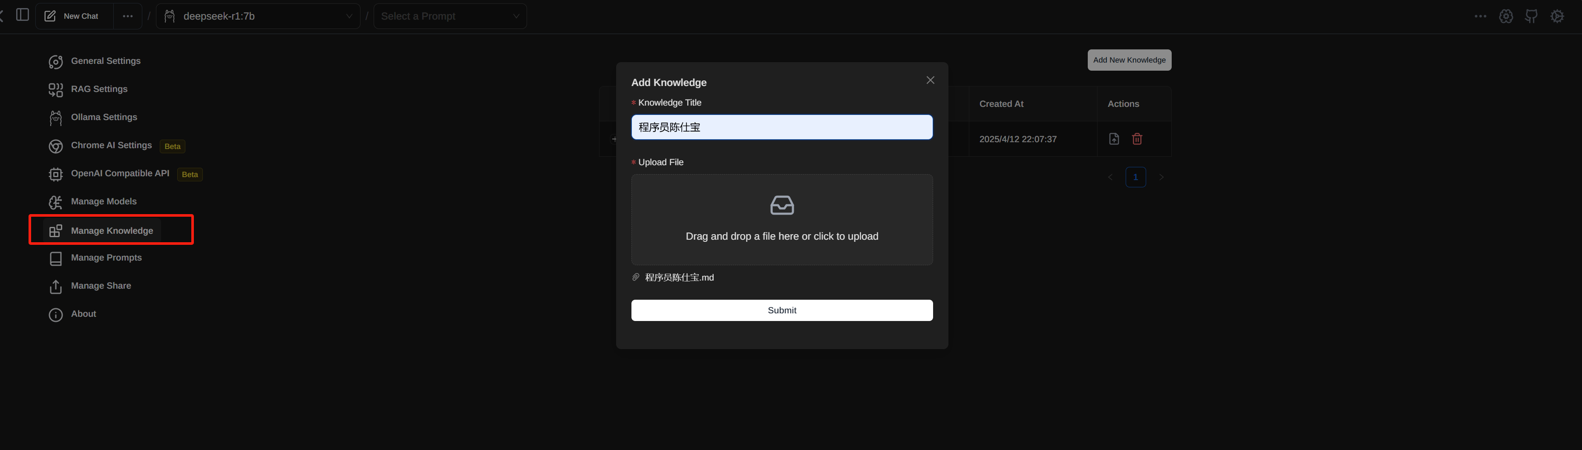
Task: Open Ollama Settings section
Action: tap(104, 117)
